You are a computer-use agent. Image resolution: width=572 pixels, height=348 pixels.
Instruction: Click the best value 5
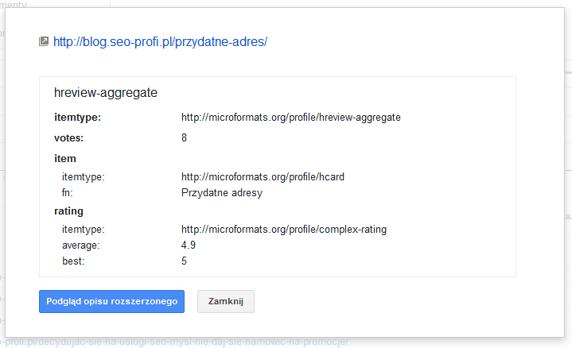click(185, 261)
